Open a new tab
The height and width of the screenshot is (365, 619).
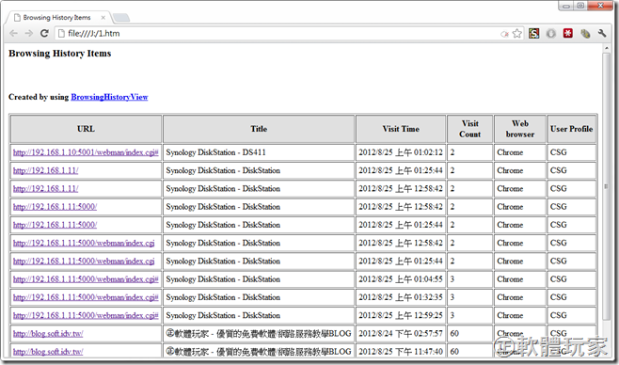point(121,18)
